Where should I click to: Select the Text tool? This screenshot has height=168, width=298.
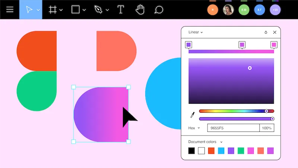121,10
